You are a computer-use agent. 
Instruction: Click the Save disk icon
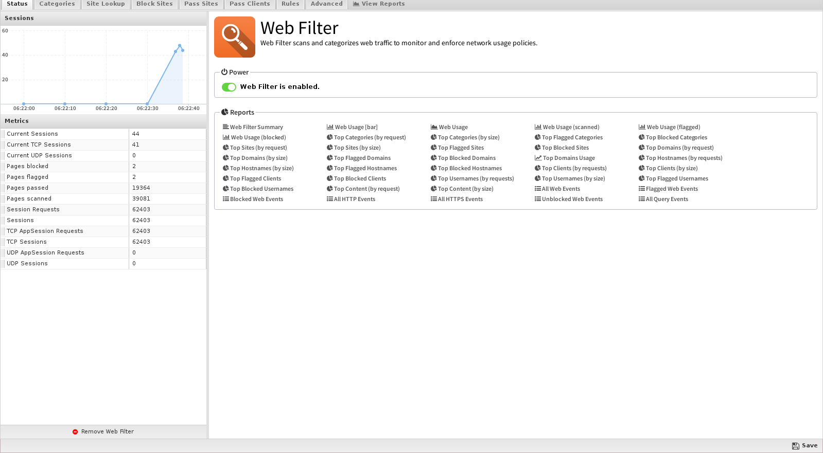pos(795,446)
